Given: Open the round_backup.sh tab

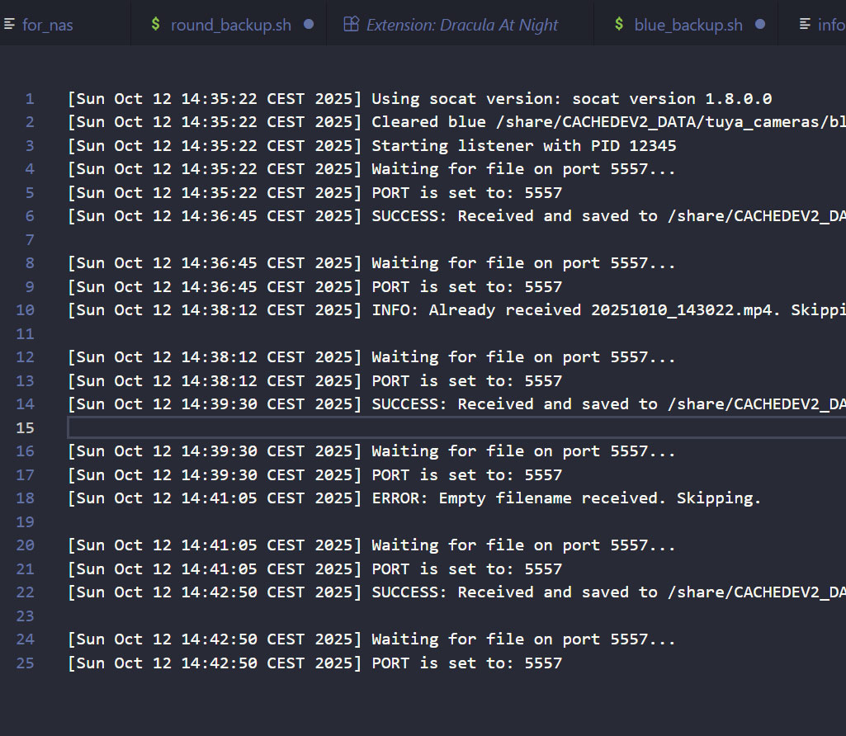Looking at the screenshot, I should coord(230,25).
